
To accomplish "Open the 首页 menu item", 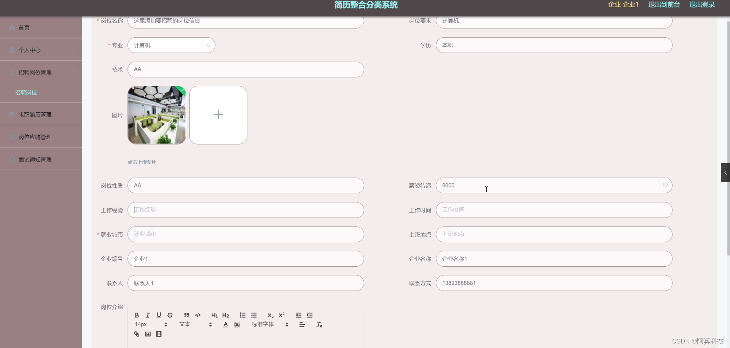I will [24, 27].
